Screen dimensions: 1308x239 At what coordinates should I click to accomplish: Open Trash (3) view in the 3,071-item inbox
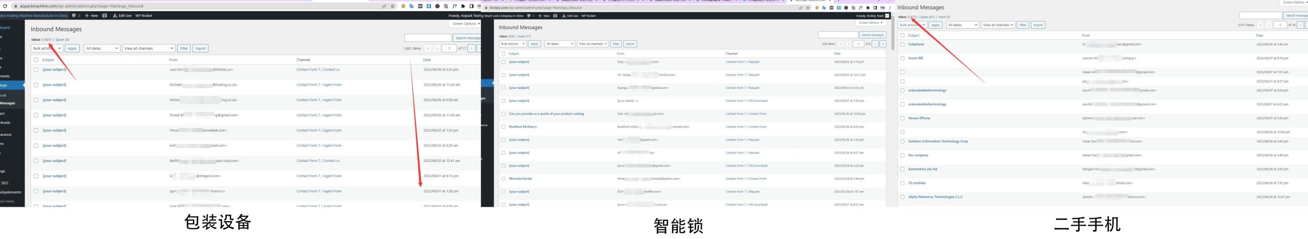point(944,17)
